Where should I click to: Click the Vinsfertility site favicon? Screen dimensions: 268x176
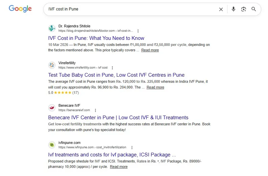(x=52, y=65)
